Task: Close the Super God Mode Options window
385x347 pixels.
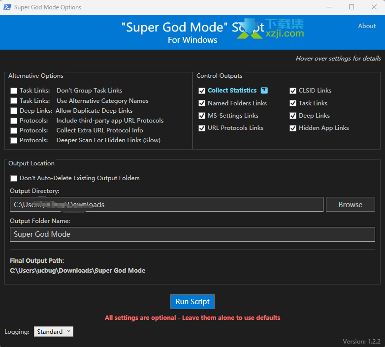Action: coord(374,7)
